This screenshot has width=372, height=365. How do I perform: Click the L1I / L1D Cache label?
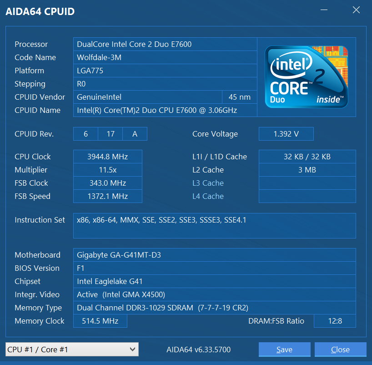(220, 157)
